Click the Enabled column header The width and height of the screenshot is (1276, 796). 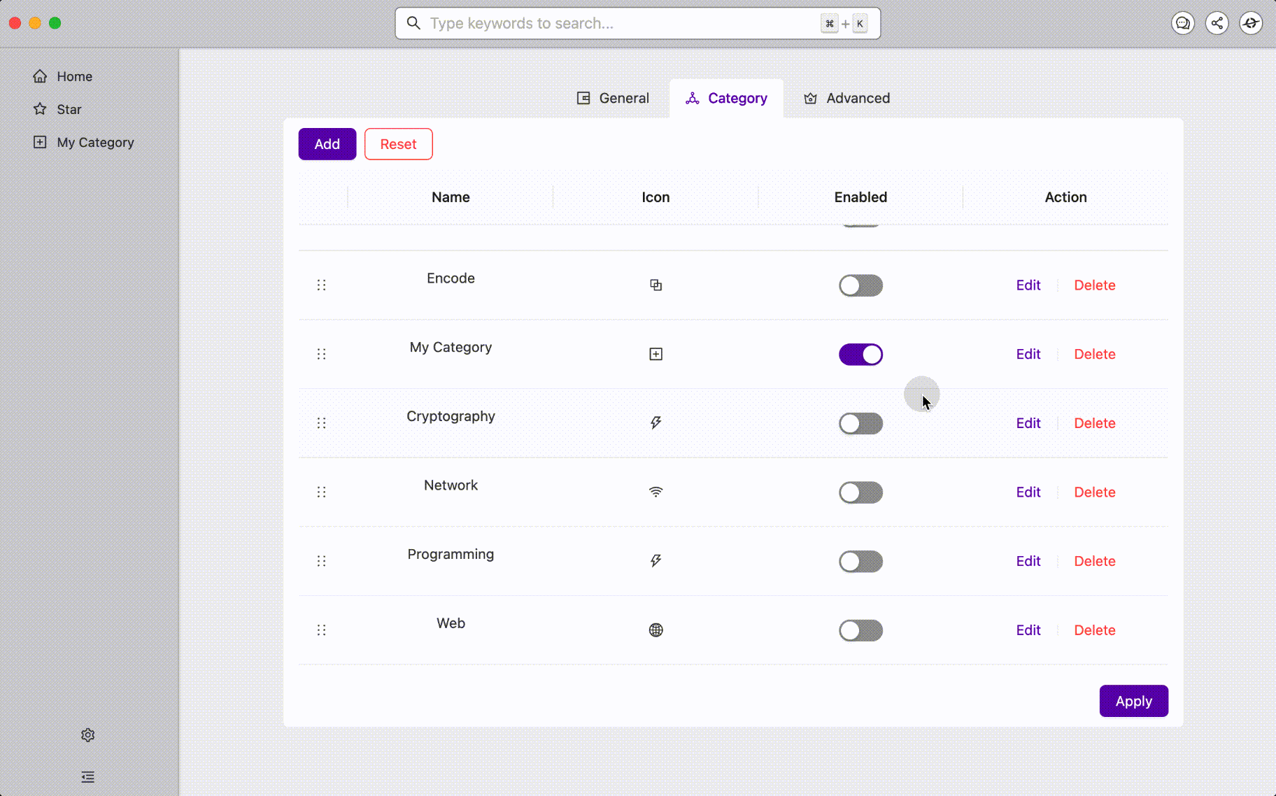click(x=860, y=197)
